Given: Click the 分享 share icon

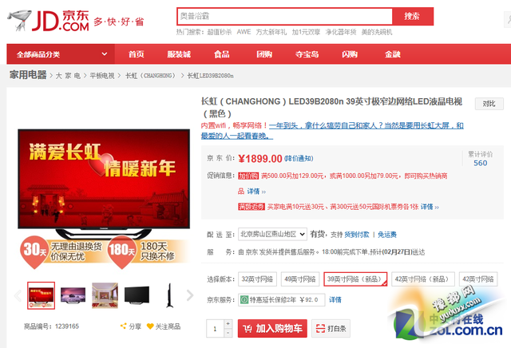Looking at the screenshot, I should 130,326.
